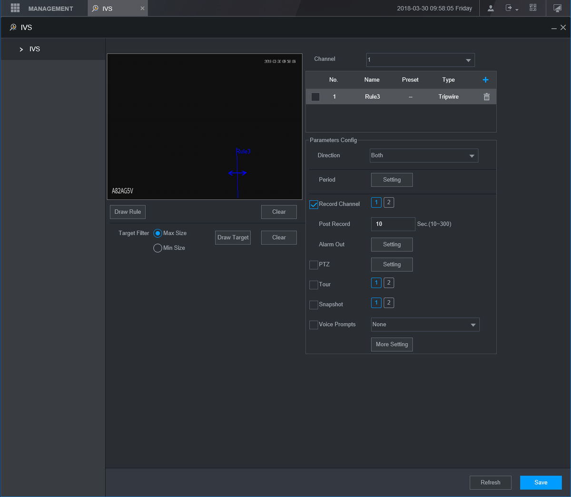Click the Save button

coord(541,482)
